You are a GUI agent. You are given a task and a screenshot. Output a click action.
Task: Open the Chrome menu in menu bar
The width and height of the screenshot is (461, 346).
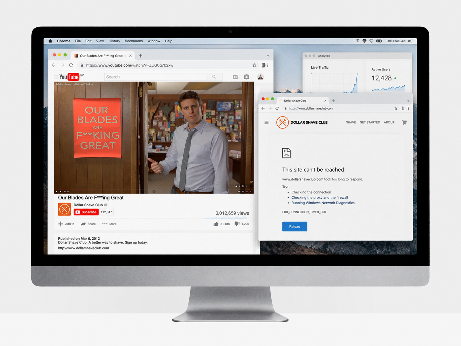(64, 41)
